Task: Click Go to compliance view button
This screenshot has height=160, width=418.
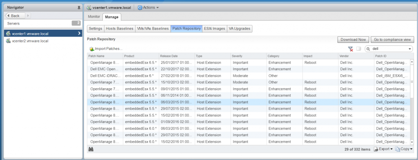Action: coord(392,40)
